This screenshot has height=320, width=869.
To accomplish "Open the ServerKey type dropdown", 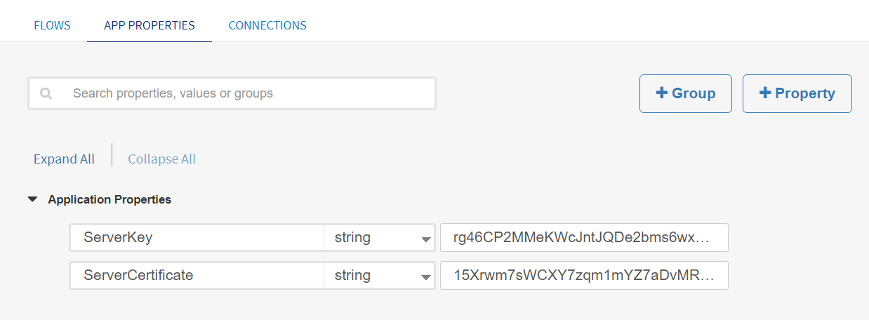I will pyautogui.click(x=380, y=238).
